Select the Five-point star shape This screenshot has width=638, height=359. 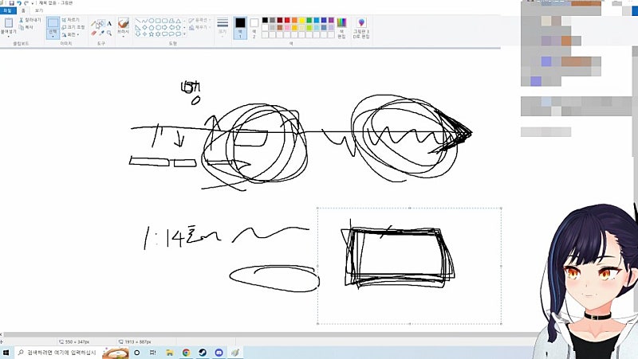coord(152,34)
